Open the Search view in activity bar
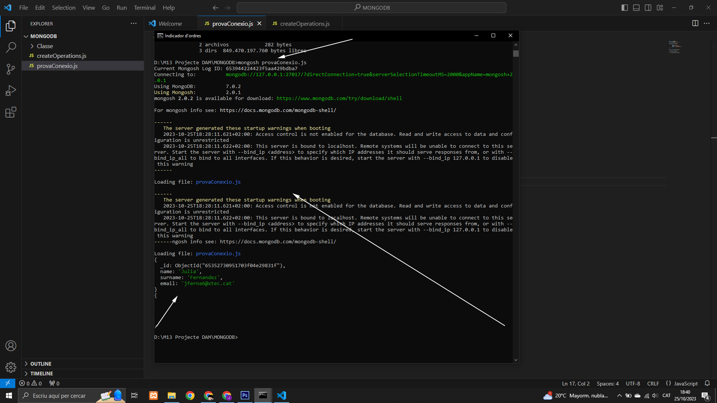 coord(11,47)
